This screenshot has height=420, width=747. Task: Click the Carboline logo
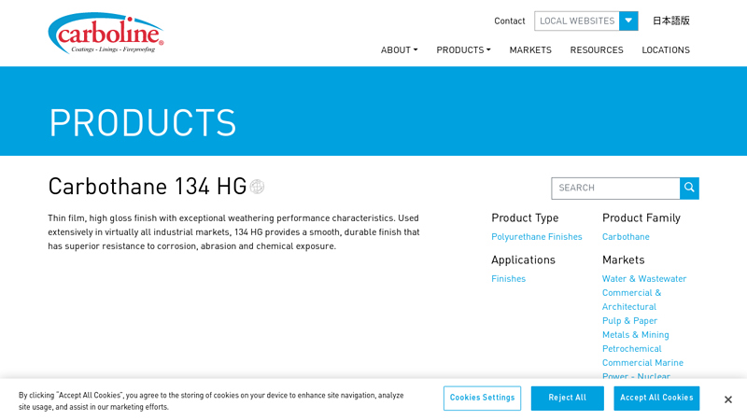[106, 34]
